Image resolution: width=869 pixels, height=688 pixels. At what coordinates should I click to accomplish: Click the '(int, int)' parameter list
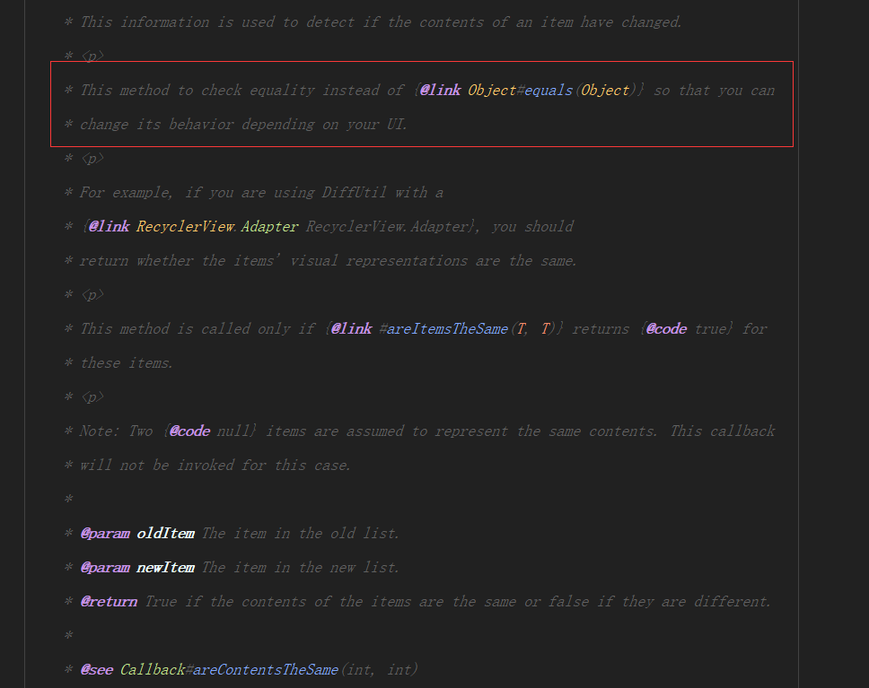coord(379,670)
